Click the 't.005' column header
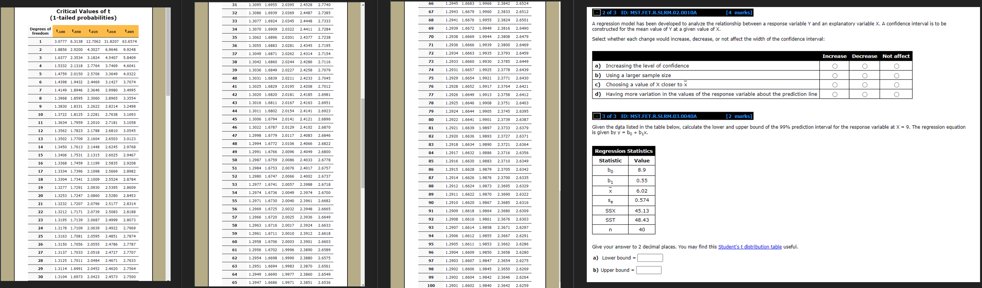The image size is (982, 288). pyautogui.click(x=129, y=31)
